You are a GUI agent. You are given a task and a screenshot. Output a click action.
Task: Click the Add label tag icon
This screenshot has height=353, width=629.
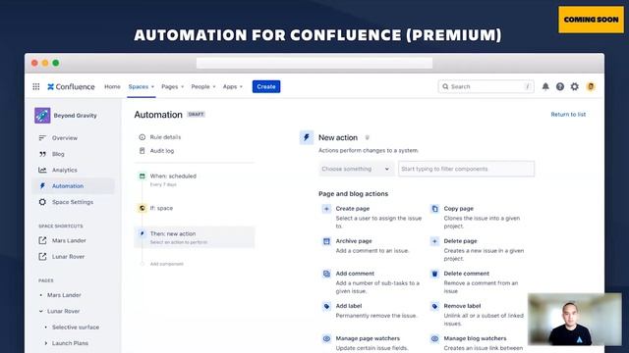(x=326, y=306)
